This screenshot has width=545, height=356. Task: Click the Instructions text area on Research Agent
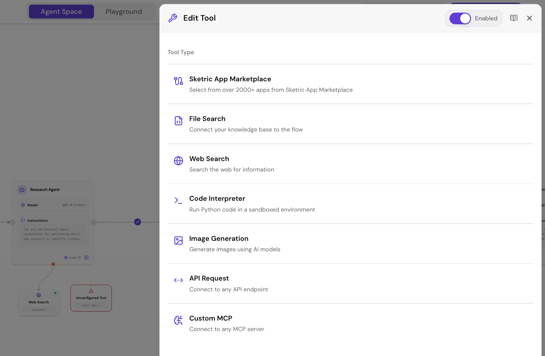pos(53,234)
